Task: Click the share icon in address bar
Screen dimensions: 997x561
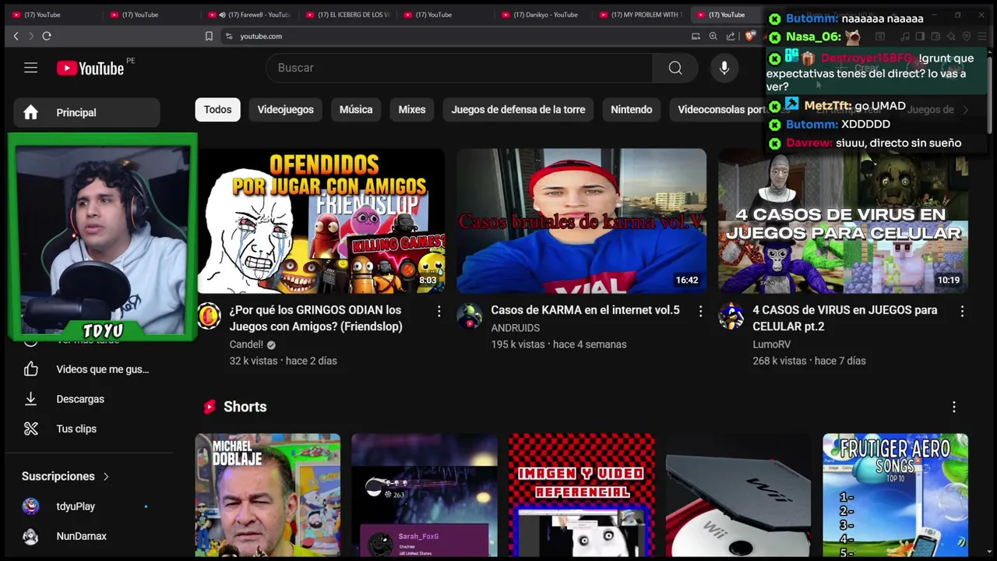Action: tap(731, 36)
